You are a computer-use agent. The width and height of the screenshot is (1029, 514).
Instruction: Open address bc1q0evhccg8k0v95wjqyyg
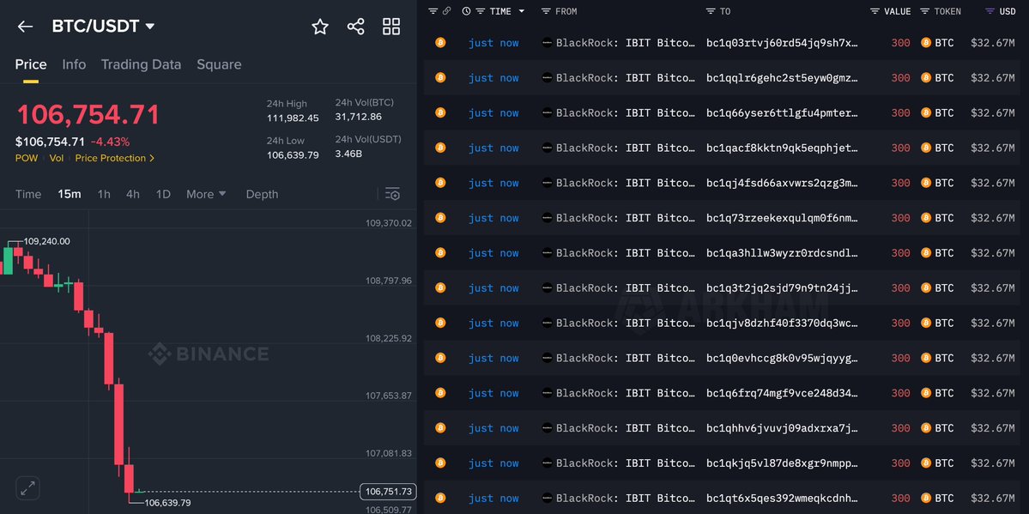click(782, 358)
